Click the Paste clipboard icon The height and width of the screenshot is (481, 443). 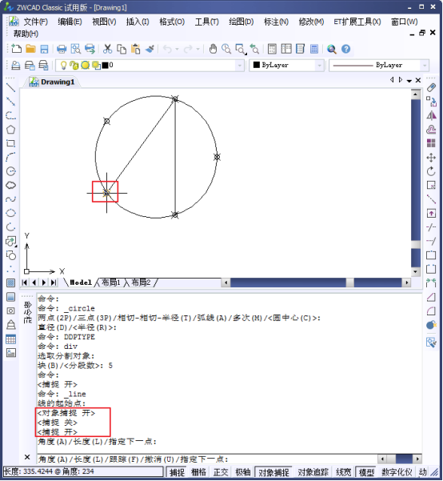click(135, 49)
